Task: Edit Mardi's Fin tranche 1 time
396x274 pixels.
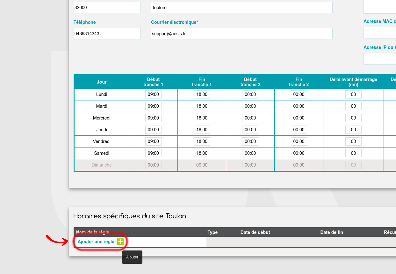Action: [202, 106]
